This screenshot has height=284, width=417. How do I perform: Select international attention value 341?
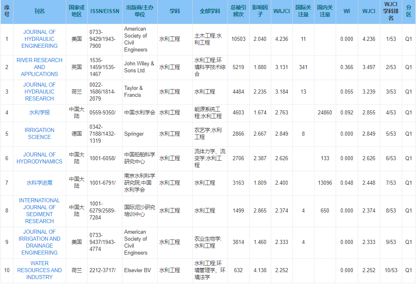click(x=303, y=67)
